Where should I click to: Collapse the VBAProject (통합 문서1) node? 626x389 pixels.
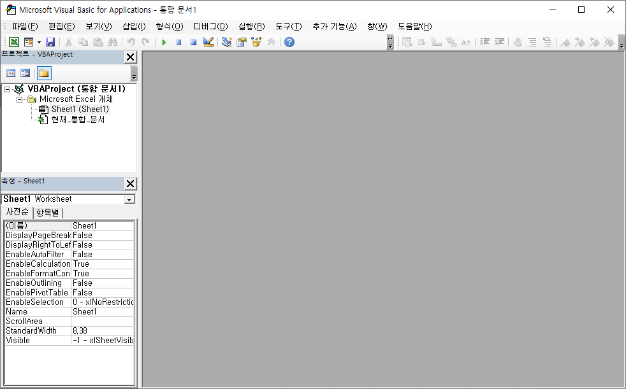pos(7,89)
